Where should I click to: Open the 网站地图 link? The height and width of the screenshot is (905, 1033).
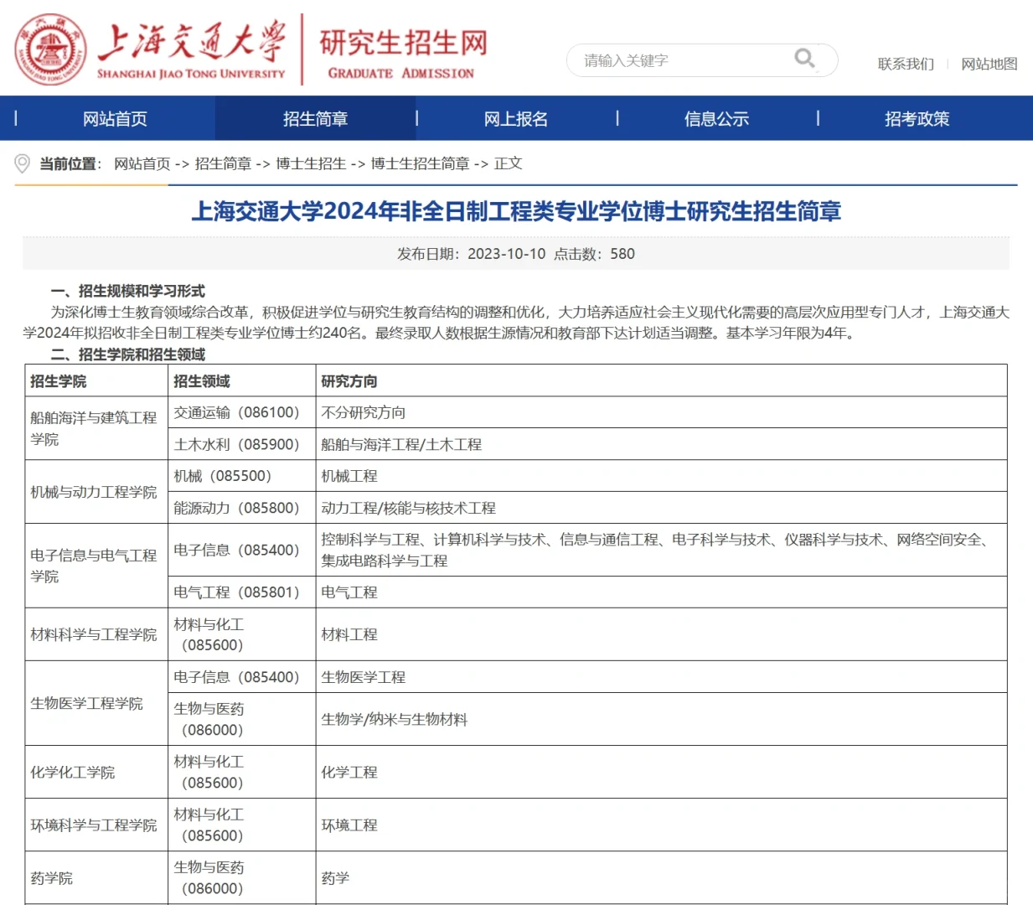tap(989, 64)
